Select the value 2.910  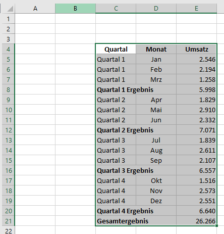(x=196, y=110)
